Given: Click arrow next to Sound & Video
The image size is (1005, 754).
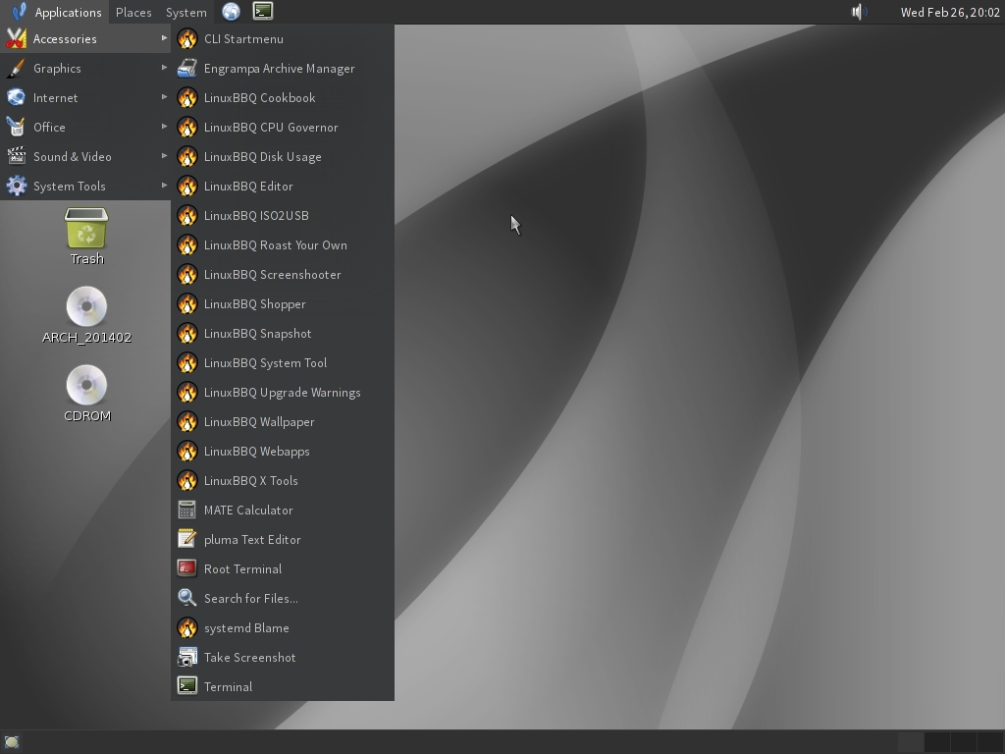Looking at the screenshot, I should pyautogui.click(x=164, y=156).
